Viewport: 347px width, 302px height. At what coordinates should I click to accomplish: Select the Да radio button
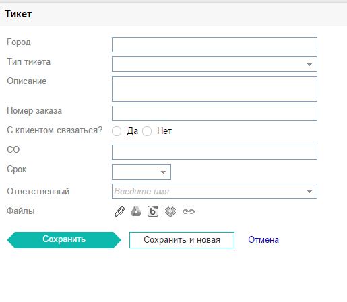click(x=117, y=131)
